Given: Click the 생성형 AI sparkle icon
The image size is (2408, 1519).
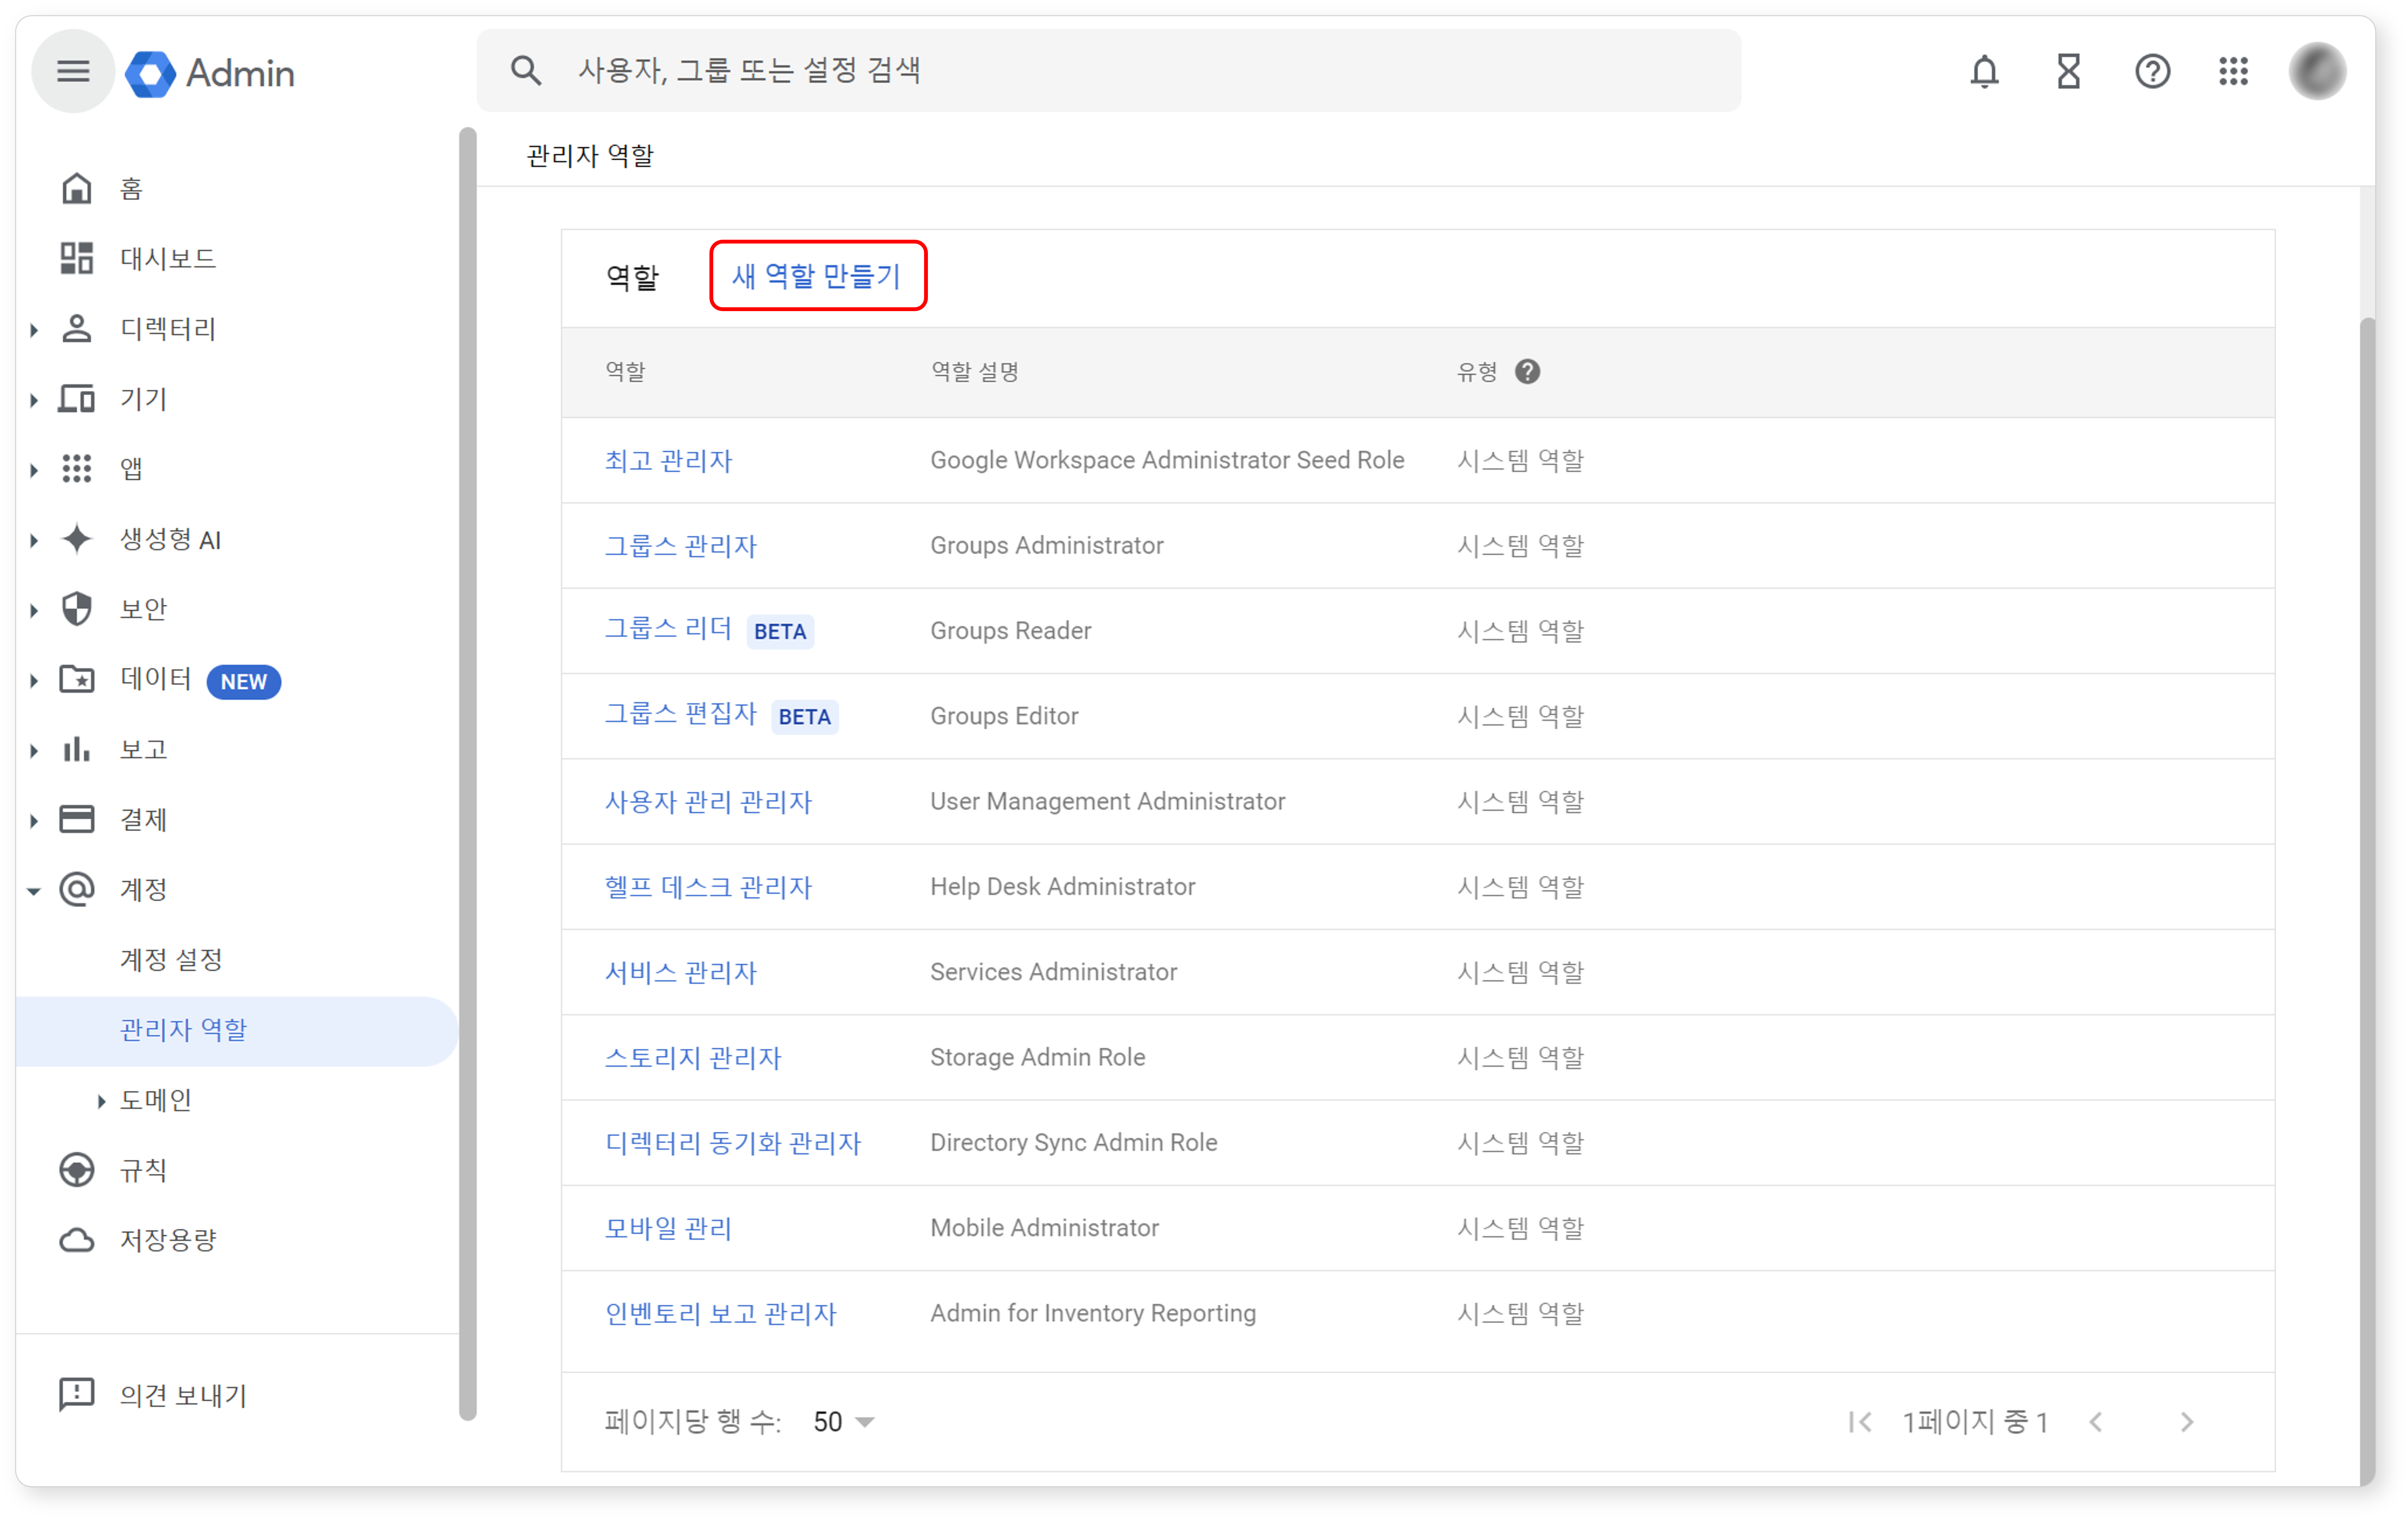Looking at the screenshot, I should (x=77, y=538).
